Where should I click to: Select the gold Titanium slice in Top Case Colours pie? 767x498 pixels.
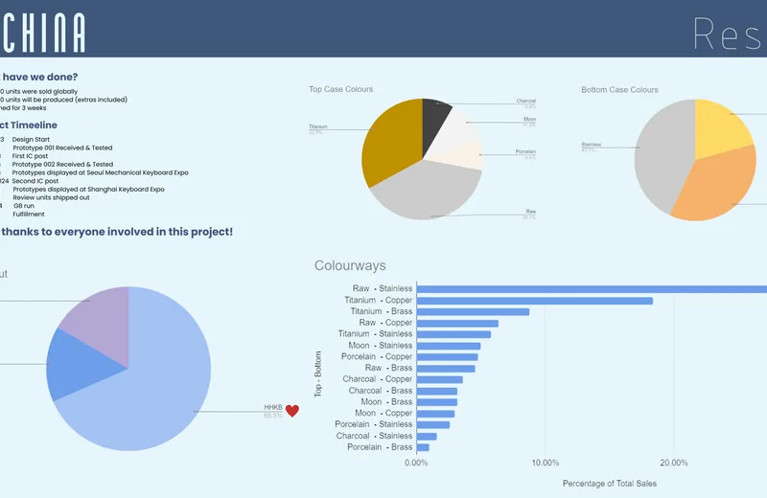click(x=391, y=145)
